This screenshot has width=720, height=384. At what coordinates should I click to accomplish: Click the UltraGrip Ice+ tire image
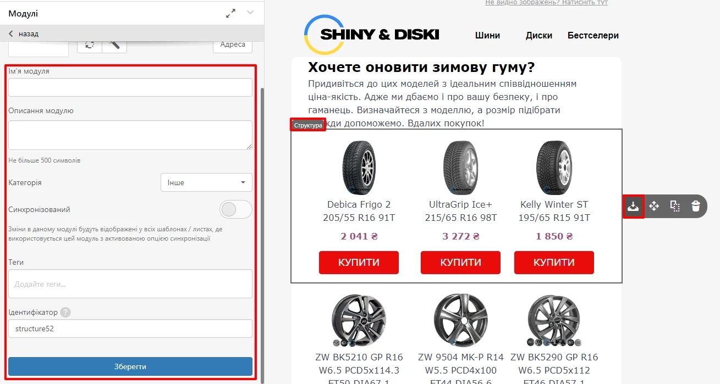click(x=460, y=168)
